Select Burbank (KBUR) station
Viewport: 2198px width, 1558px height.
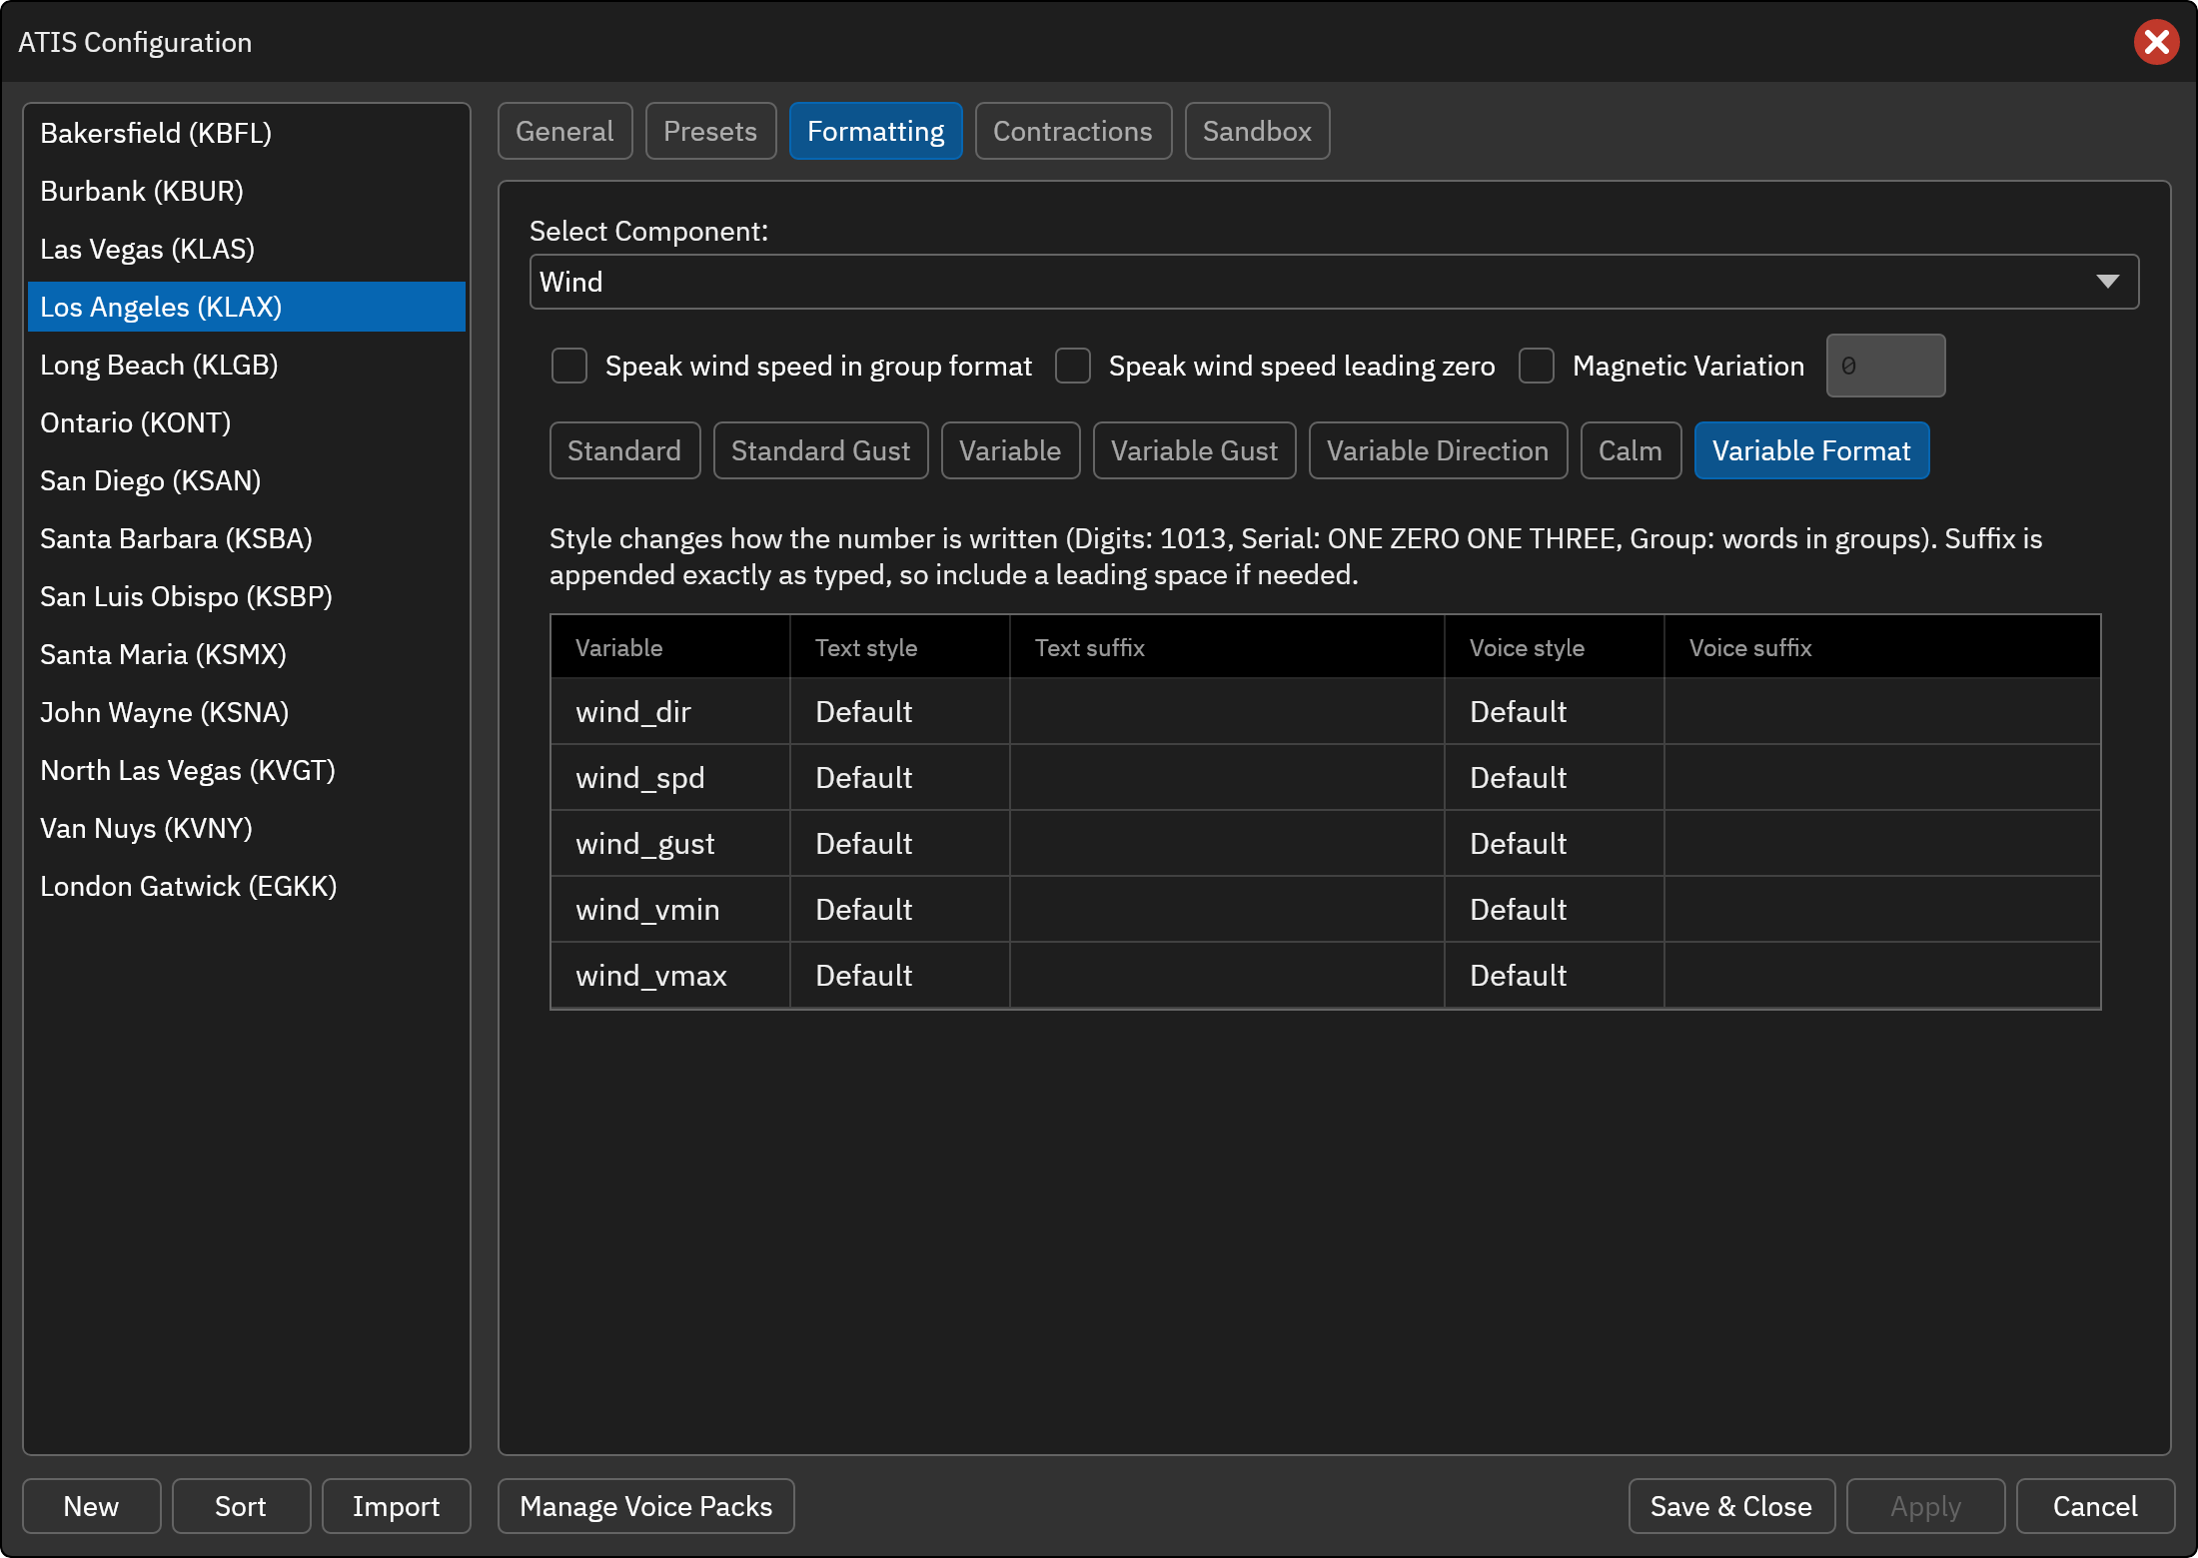[x=247, y=191]
